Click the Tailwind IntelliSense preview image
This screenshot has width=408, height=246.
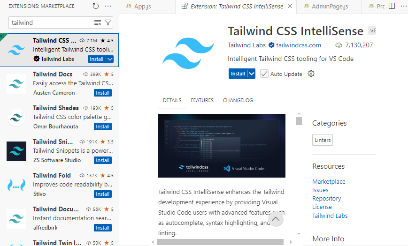222,146
